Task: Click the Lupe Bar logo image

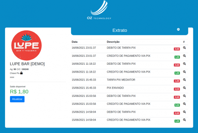Action: tap(26, 45)
